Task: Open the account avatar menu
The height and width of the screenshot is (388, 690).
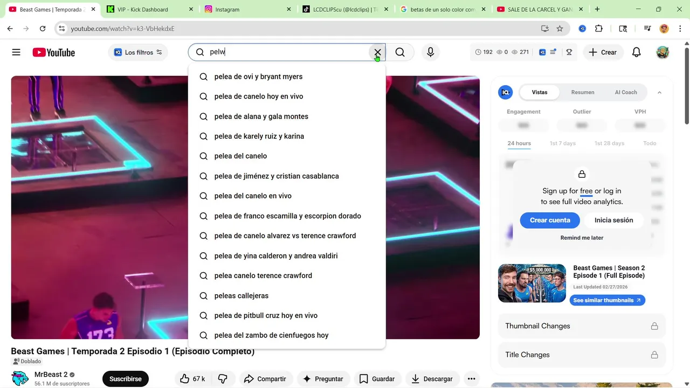Action: coord(663,52)
